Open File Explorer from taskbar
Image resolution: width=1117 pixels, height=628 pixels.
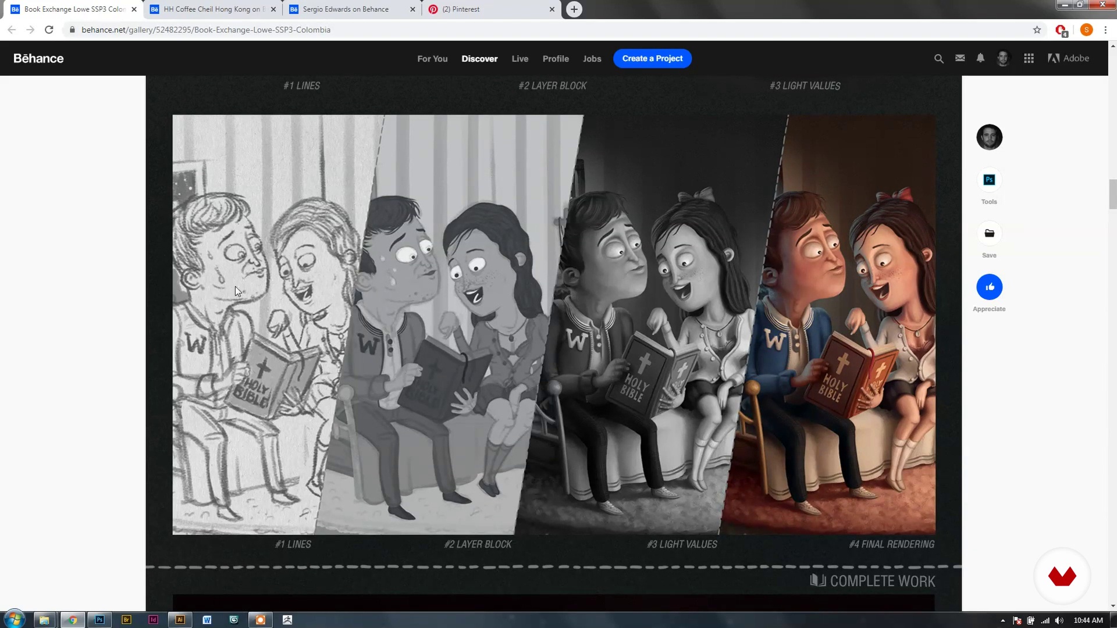click(44, 620)
